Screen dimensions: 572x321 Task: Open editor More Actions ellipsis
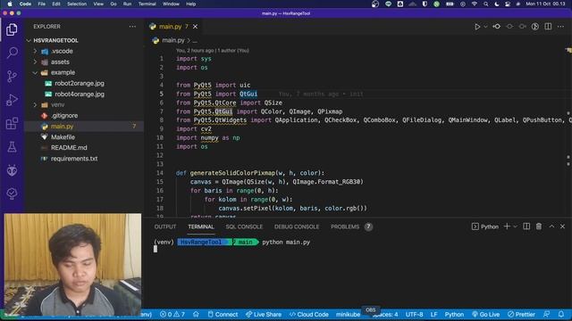pos(560,27)
